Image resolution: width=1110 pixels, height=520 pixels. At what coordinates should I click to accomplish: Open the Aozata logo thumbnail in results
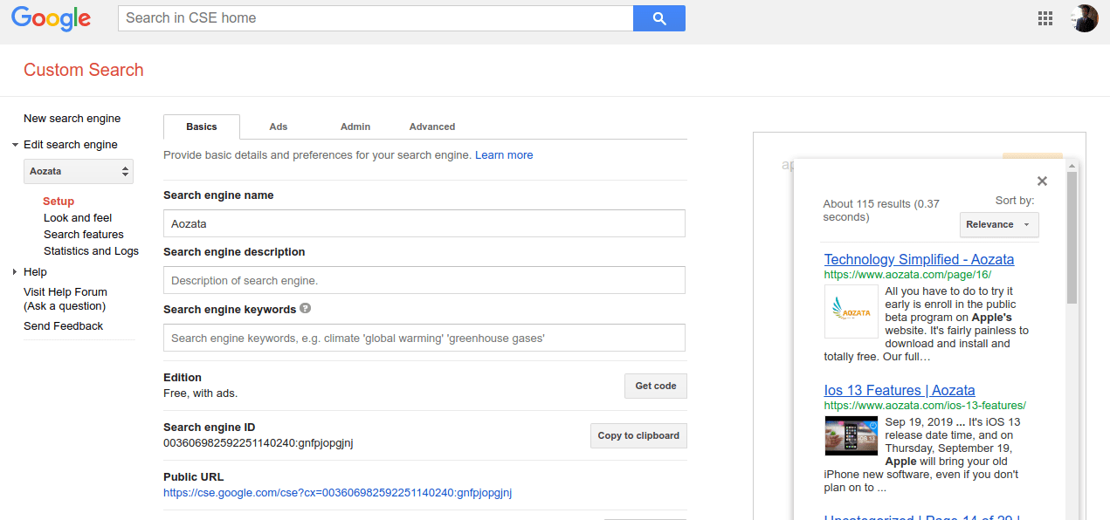pyautogui.click(x=851, y=311)
